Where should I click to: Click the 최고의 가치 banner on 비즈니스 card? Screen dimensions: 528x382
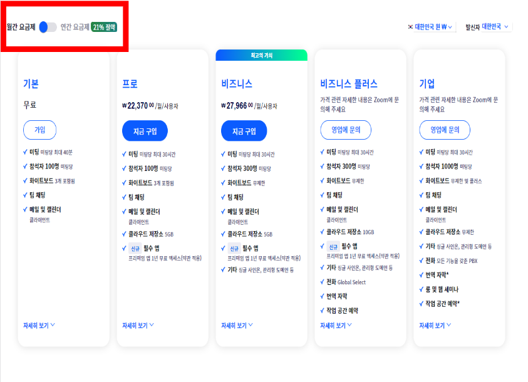261,55
